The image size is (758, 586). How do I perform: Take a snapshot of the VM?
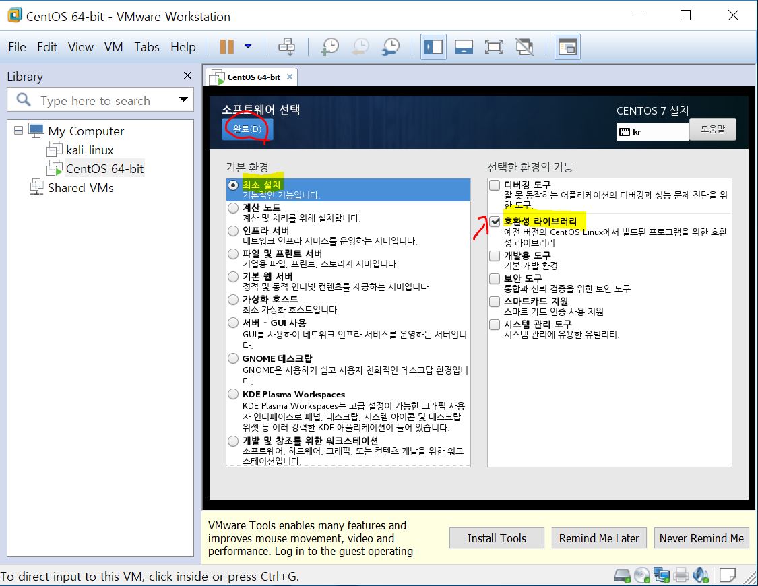[330, 47]
